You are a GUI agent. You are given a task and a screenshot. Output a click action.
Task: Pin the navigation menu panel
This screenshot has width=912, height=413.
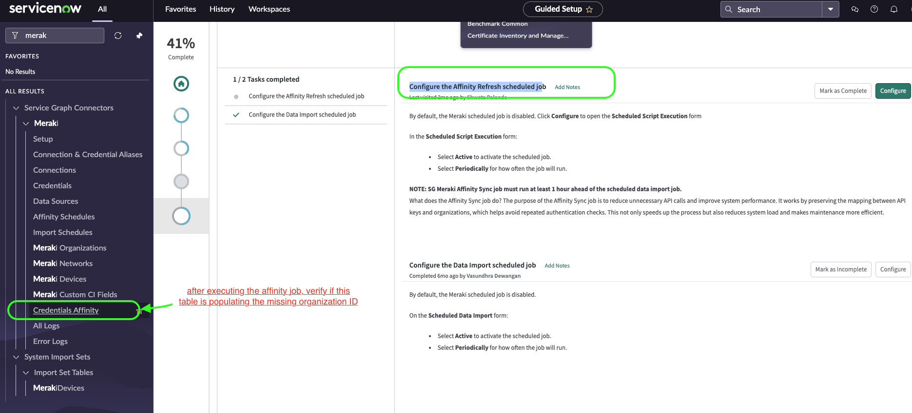point(139,36)
